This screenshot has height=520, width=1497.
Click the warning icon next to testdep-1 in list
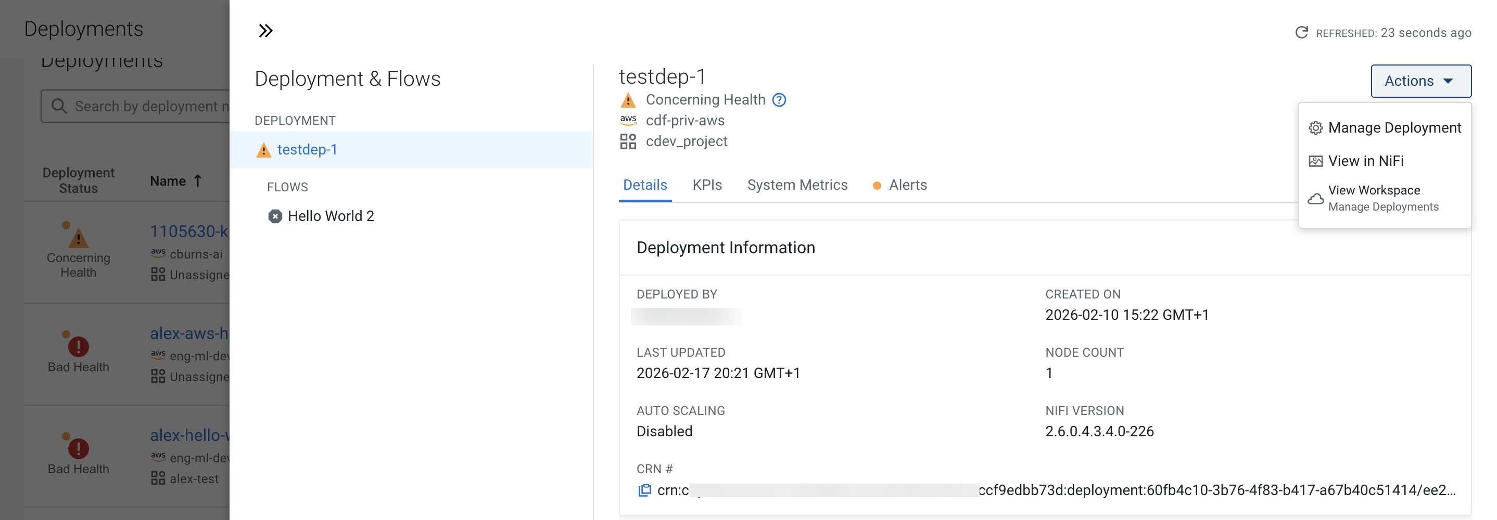[264, 150]
